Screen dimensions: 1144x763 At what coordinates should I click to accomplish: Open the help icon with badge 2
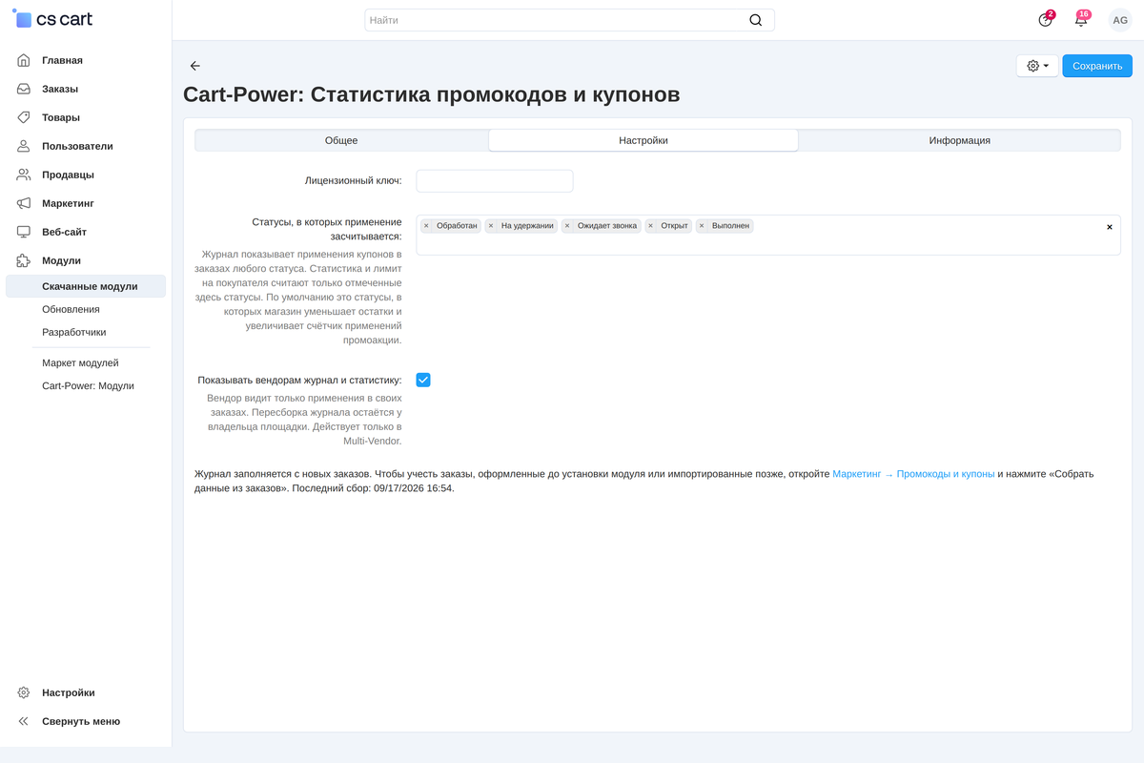tap(1045, 20)
